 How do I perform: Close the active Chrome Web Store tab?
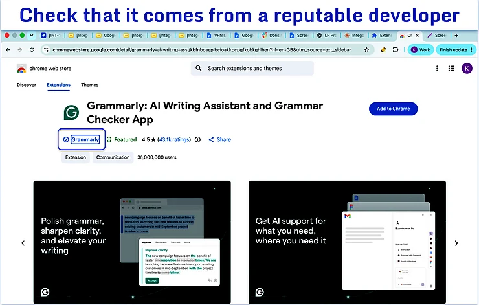pos(418,36)
